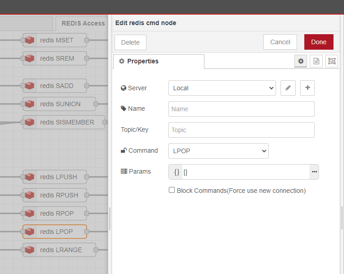Enable Block Commands checkbox
This screenshot has width=344, height=274.
[x=172, y=190]
